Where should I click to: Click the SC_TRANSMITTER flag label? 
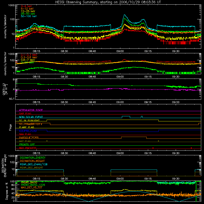click(30, 124)
